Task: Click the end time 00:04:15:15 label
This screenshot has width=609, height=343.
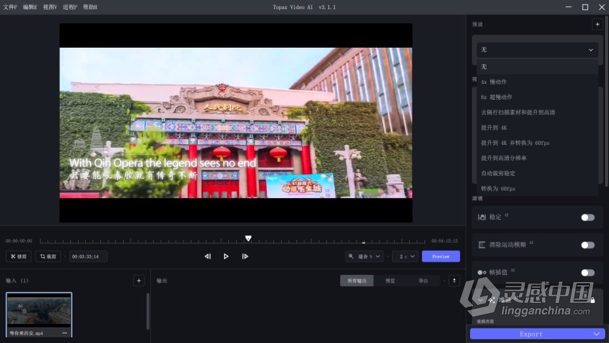Action: tap(444, 241)
